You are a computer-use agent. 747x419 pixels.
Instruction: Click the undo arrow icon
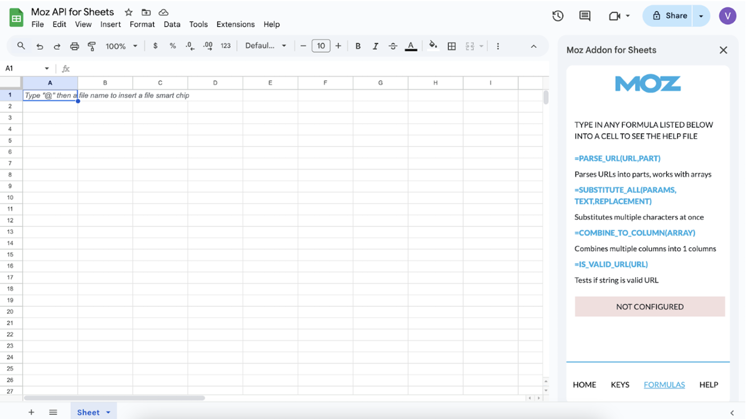[x=39, y=46]
